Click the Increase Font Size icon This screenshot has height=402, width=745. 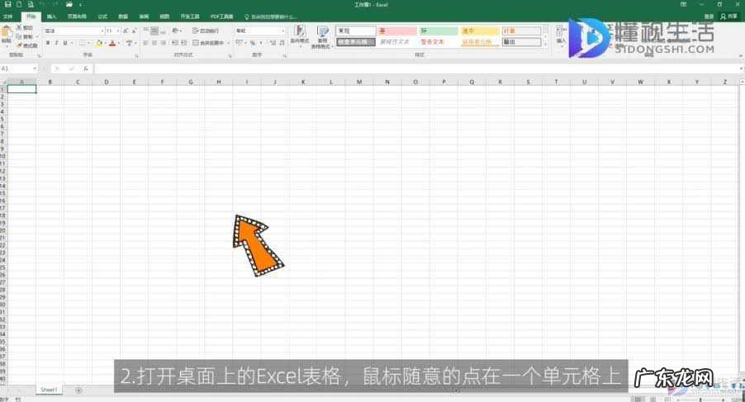pos(126,31)
